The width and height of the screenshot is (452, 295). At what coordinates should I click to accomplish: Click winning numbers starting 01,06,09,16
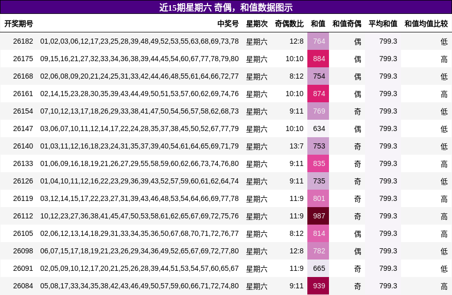[140, 163]
